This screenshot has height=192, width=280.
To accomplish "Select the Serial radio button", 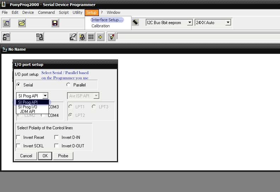I will [x=18, y=85].
